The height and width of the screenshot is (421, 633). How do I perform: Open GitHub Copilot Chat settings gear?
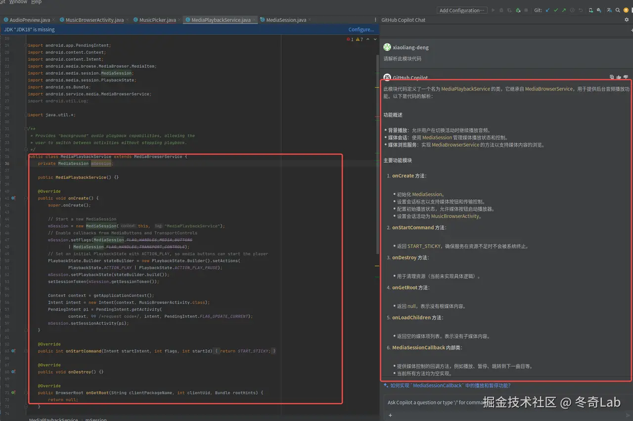click(627, 20)
